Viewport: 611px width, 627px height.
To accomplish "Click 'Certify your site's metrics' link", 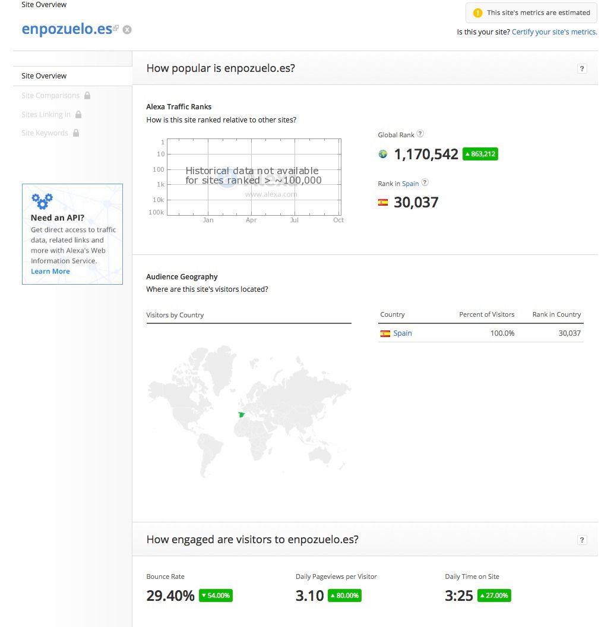I will (554, 32).
